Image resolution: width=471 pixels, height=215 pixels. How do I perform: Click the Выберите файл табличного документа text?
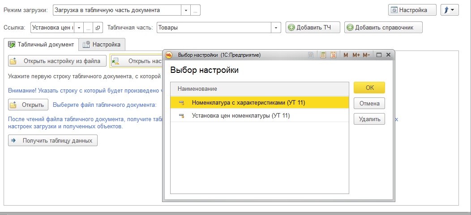pyautogui.click(x=104, y=105)
